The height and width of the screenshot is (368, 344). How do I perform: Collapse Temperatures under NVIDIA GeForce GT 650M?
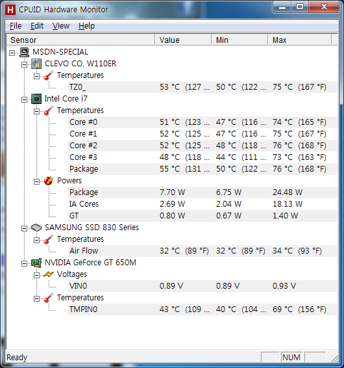tap(36, 298)
